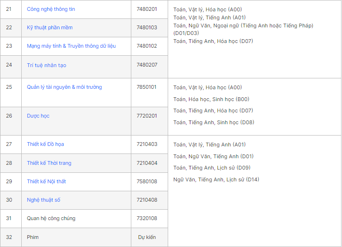Click major code 7850101
Screen dimensions: 342x247
pos(147,87)
